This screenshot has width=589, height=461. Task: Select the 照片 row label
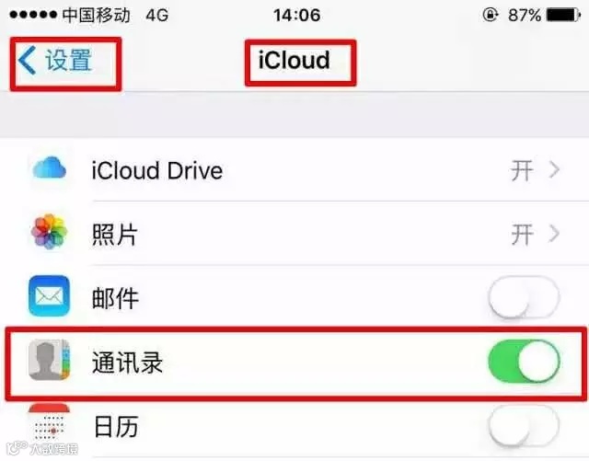[x=114, y=235]
